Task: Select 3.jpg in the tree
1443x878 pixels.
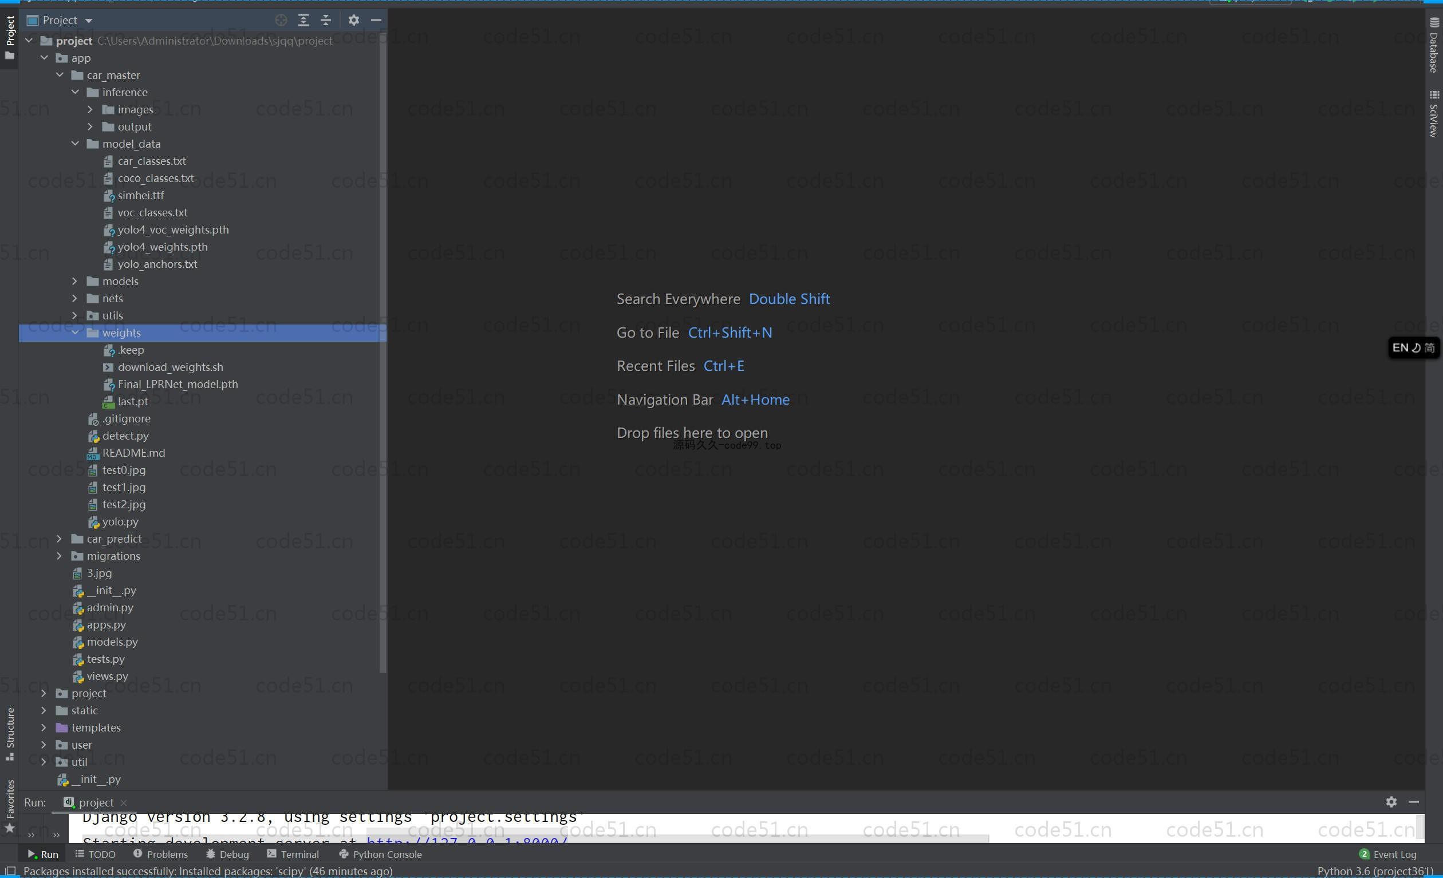Action: (100, 574)
